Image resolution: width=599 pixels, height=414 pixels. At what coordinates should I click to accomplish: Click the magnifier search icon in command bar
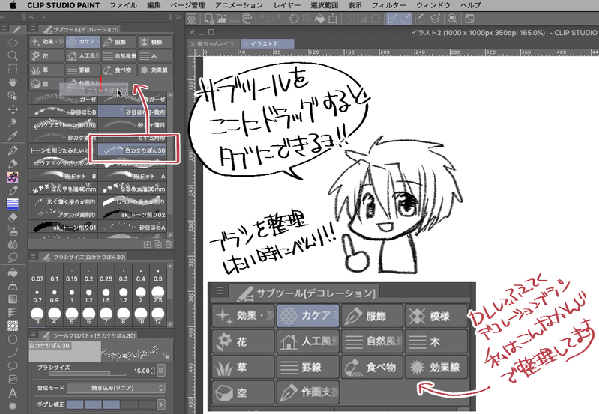tap(452, 18)
